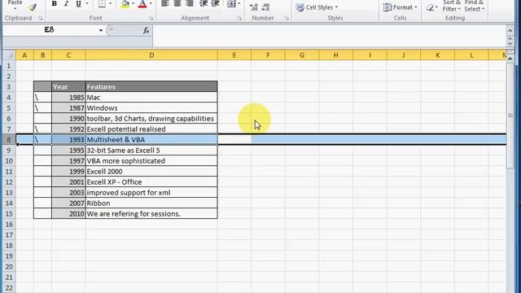Apply the red Font Color
Viewport: 521px width, 293px height.
click(142, 4)
